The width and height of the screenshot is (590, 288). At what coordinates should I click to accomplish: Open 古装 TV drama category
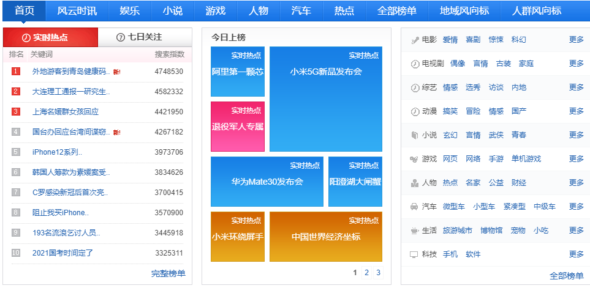[504, 64]
